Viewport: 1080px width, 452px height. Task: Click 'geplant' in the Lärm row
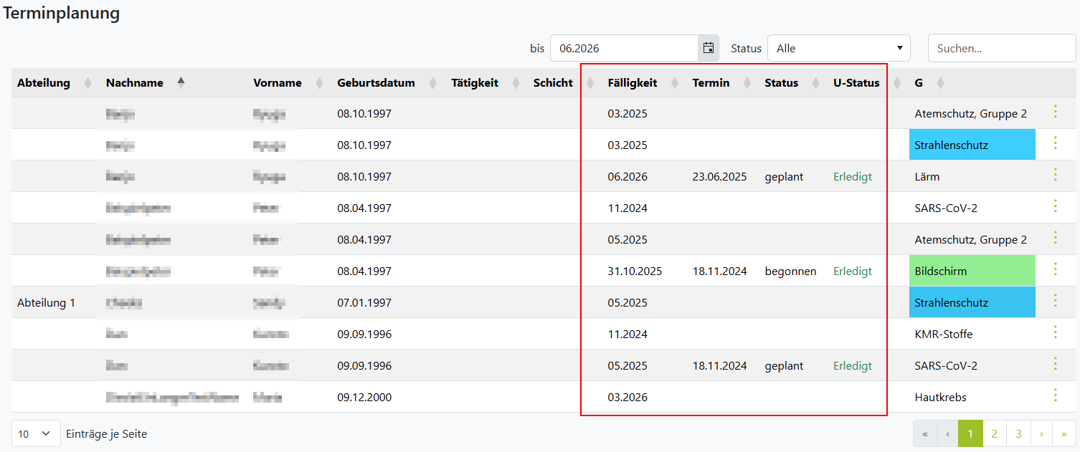coord(784,177)
